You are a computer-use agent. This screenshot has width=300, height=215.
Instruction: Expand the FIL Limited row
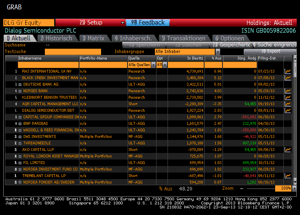[20, 163]
